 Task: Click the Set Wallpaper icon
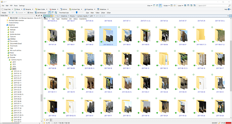point(36,13)
